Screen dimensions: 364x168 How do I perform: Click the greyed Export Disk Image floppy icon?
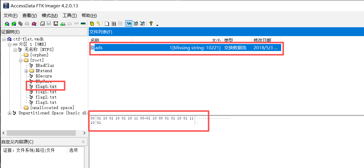[49, 24]
